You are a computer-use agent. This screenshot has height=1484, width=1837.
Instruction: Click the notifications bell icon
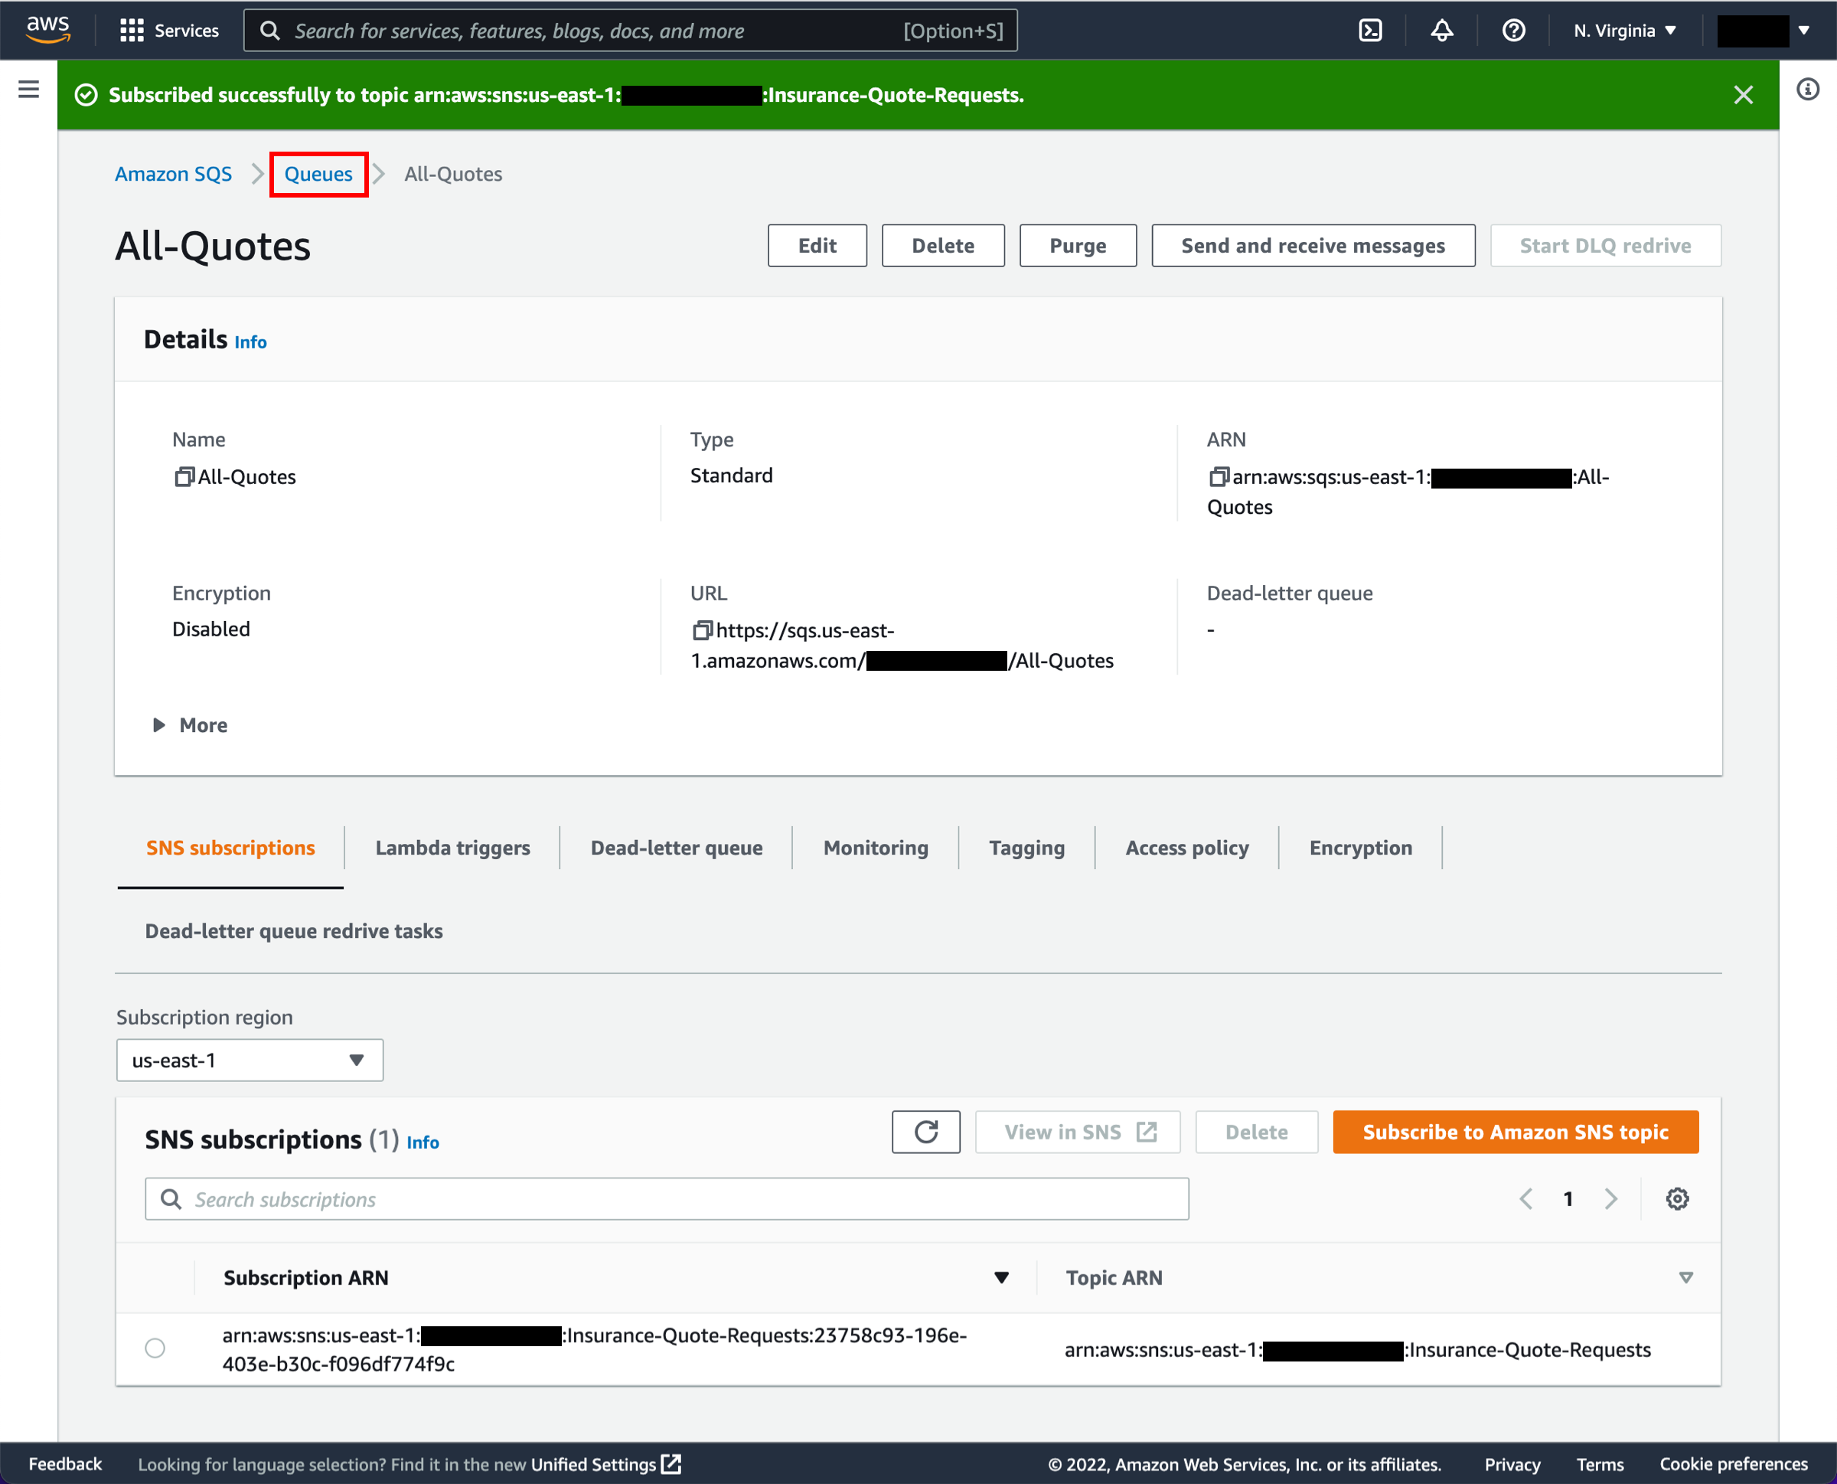pos(1441,31)
